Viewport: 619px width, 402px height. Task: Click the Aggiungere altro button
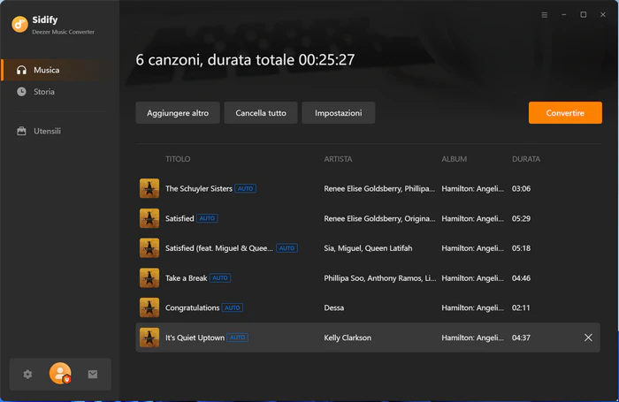pyautogui.click(x=178, y=113)
